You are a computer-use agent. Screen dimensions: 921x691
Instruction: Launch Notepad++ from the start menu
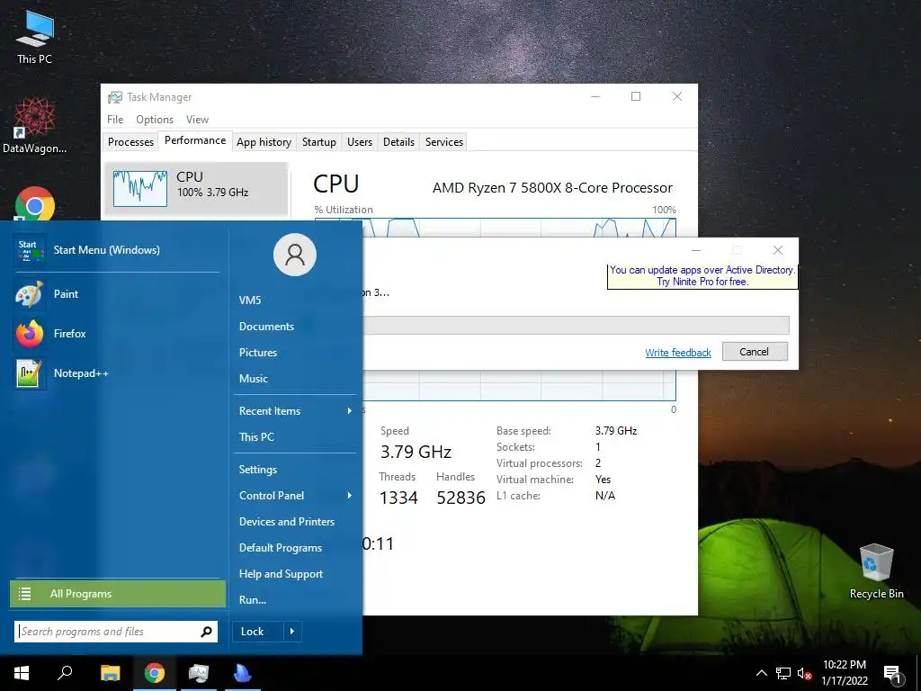(x=117, y=373)
